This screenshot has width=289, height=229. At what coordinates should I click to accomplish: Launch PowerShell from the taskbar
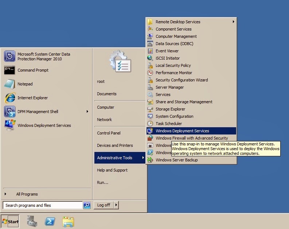click(x=50, y=221)
